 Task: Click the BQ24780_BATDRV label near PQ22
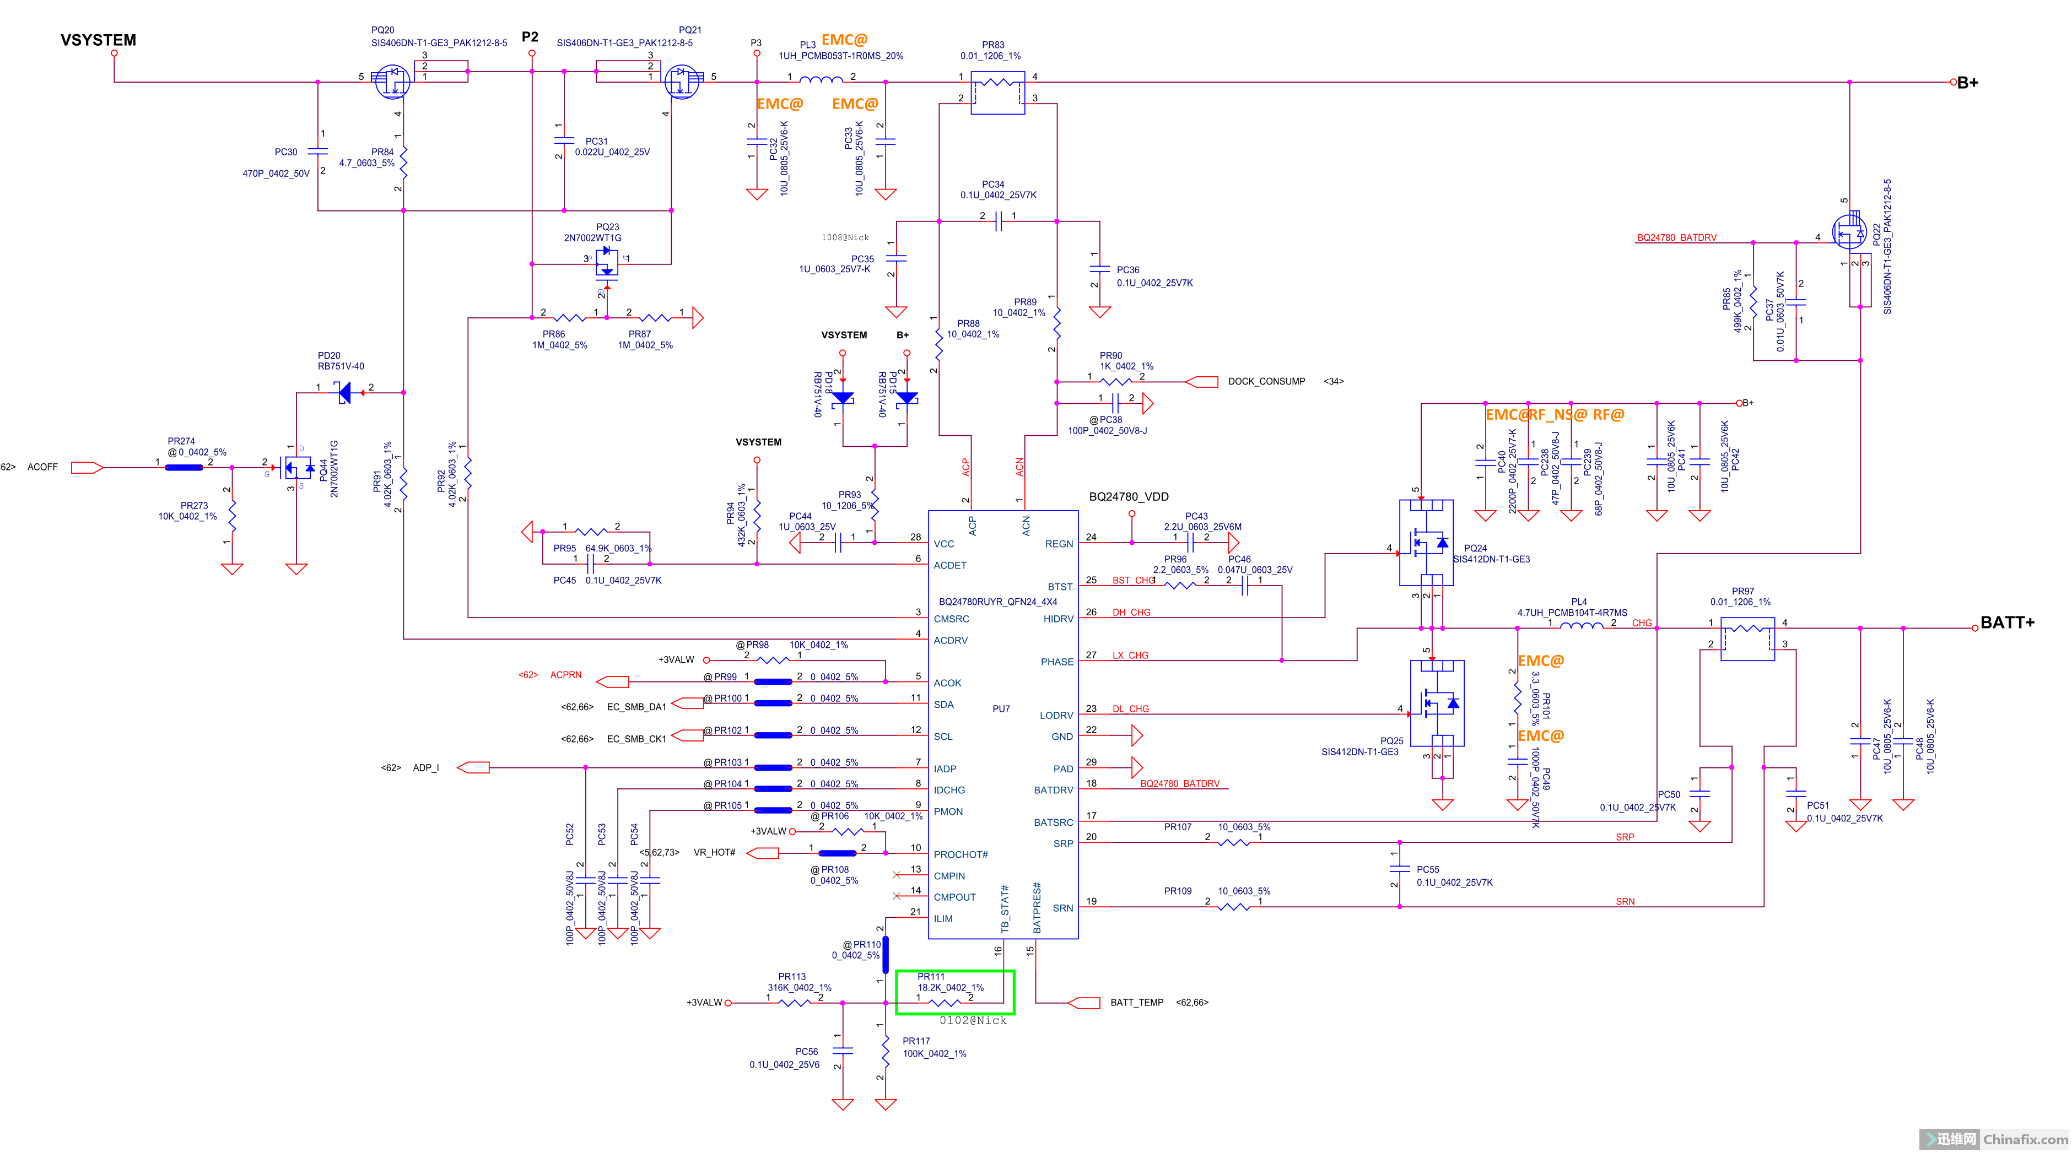(1676, 237)
